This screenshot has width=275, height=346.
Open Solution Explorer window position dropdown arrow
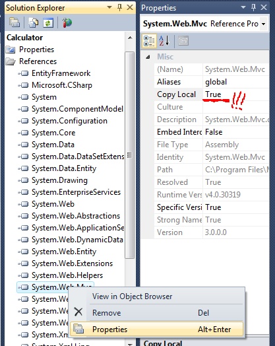point(109,7)
